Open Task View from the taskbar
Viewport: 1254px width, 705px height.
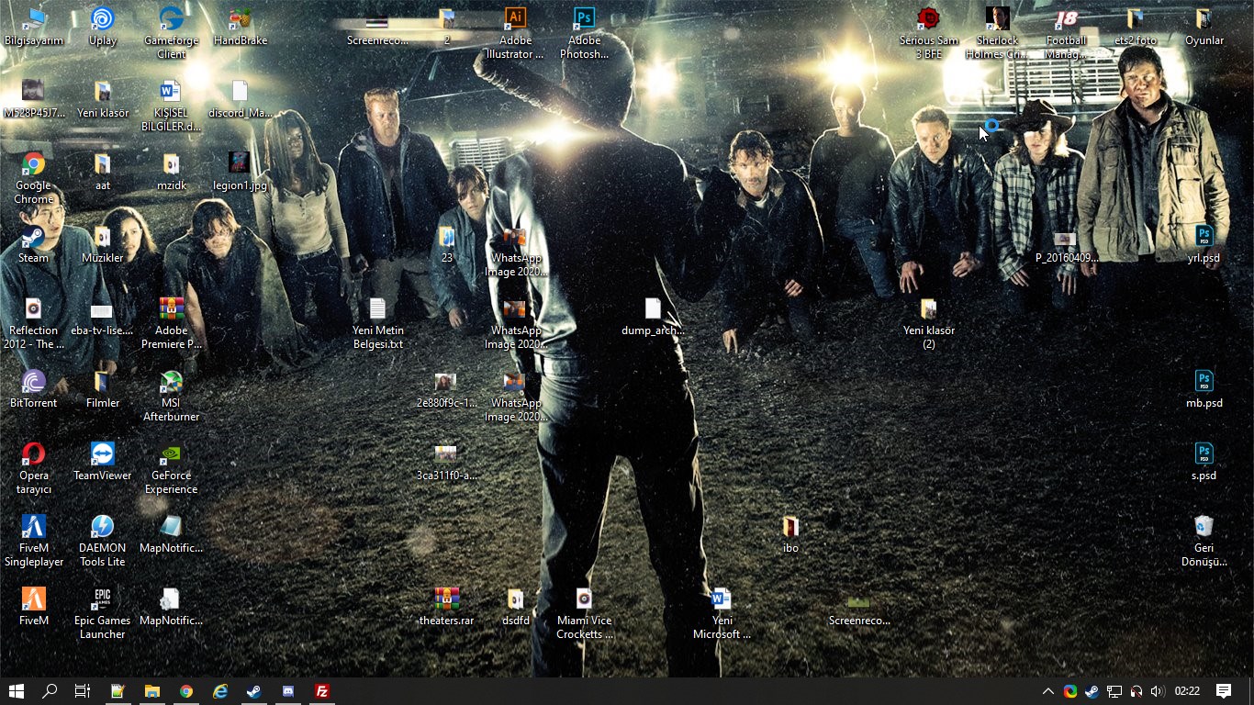[x=83, y=691]
